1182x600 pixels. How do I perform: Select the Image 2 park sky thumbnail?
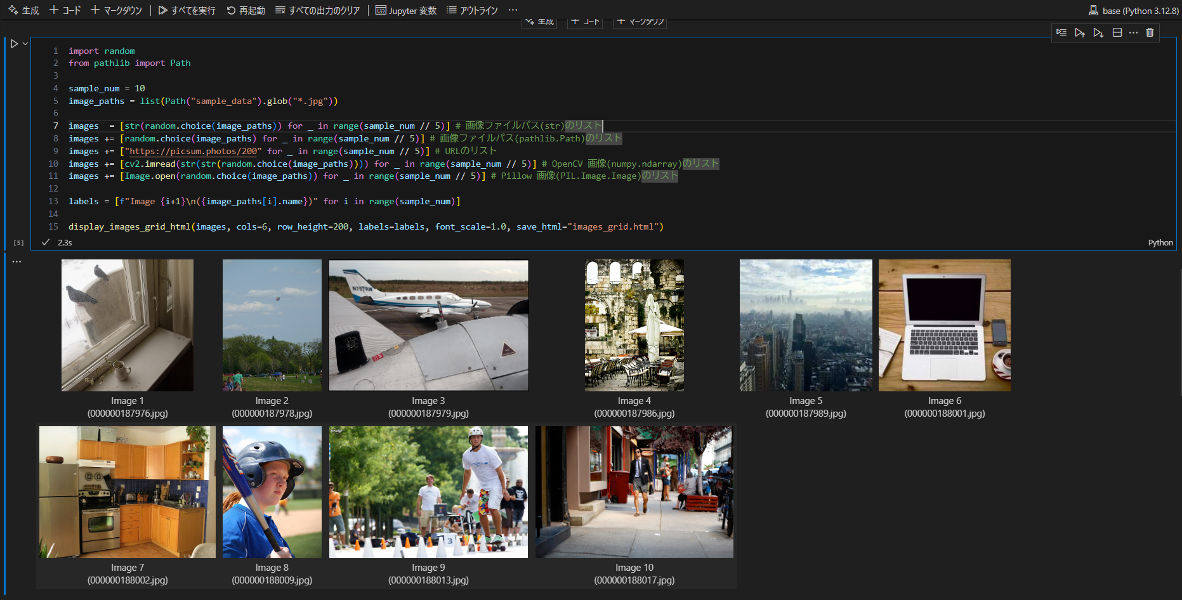[272, 325]
